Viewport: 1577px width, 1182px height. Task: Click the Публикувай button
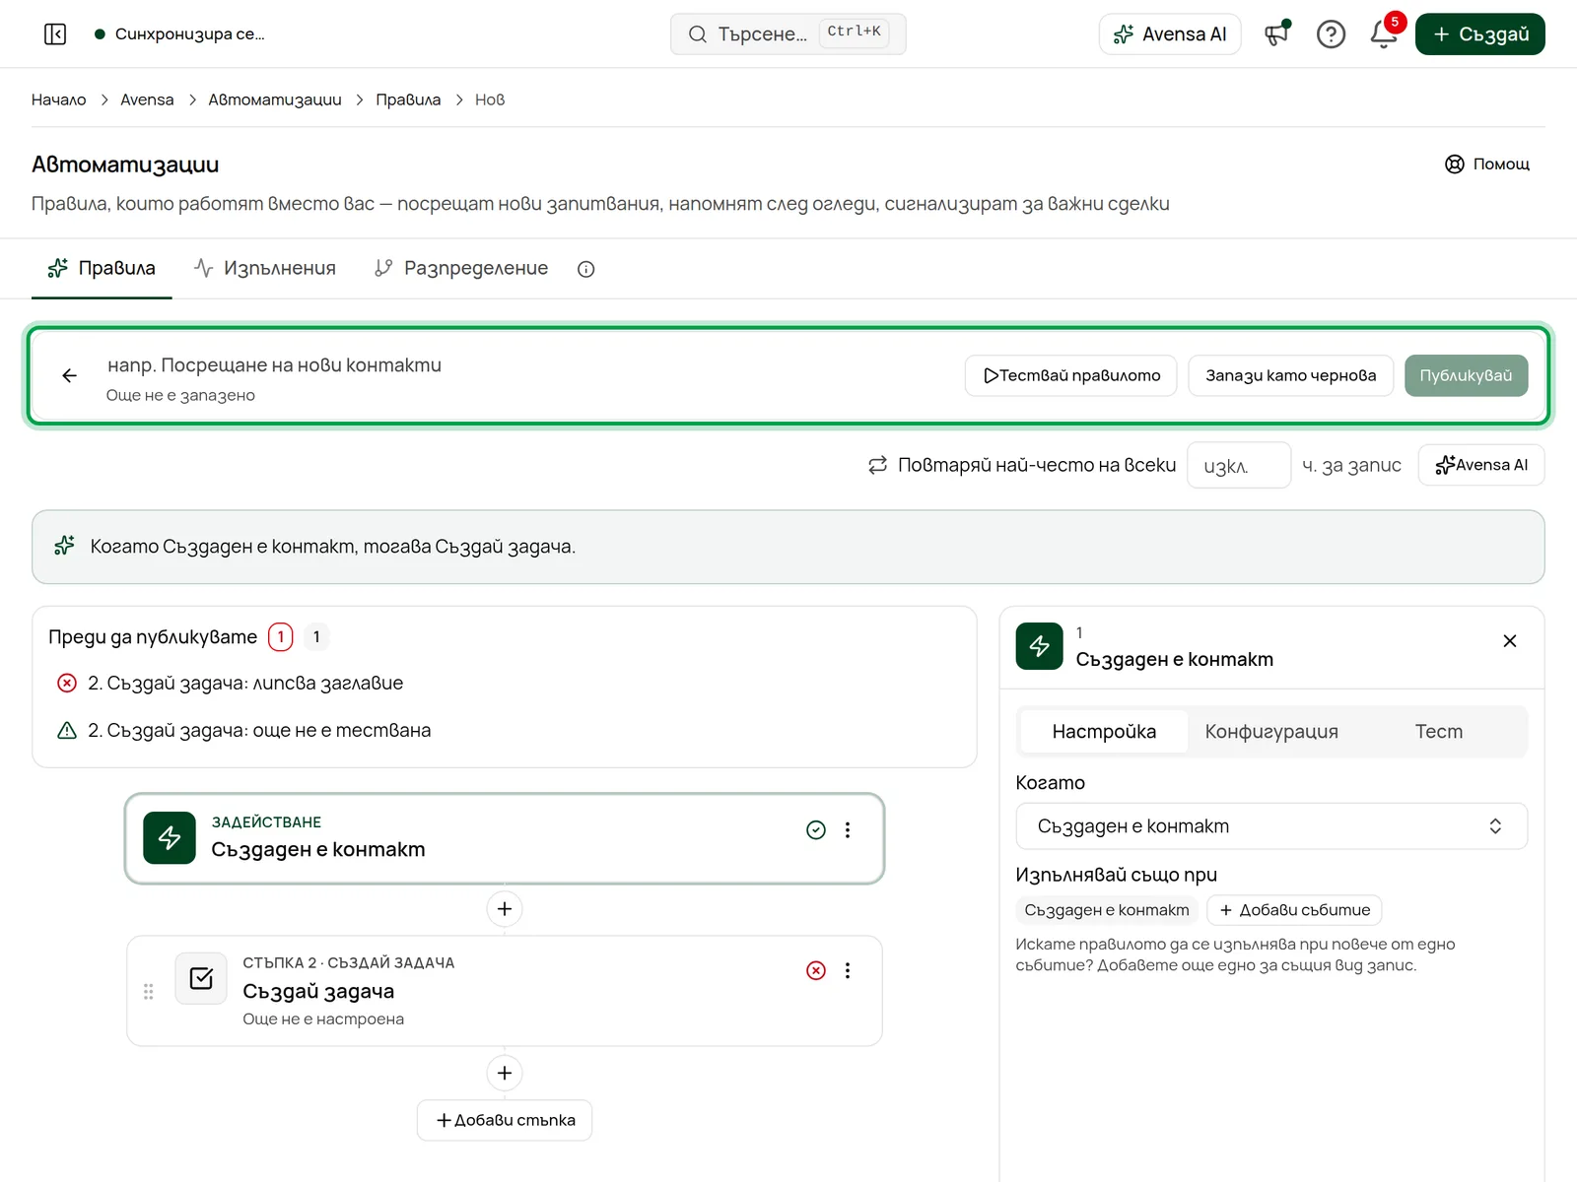pos(1466,375)
